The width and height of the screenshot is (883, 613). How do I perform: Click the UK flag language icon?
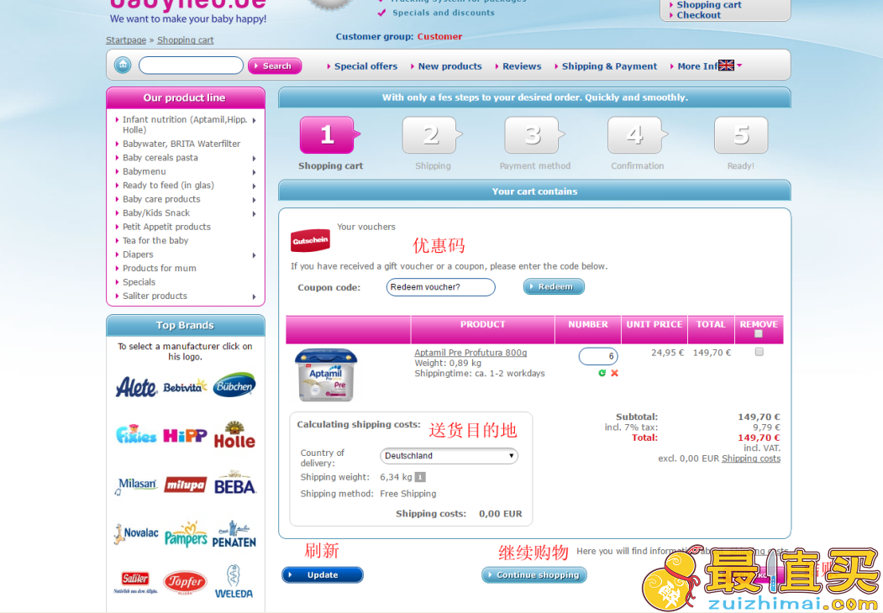726,65
